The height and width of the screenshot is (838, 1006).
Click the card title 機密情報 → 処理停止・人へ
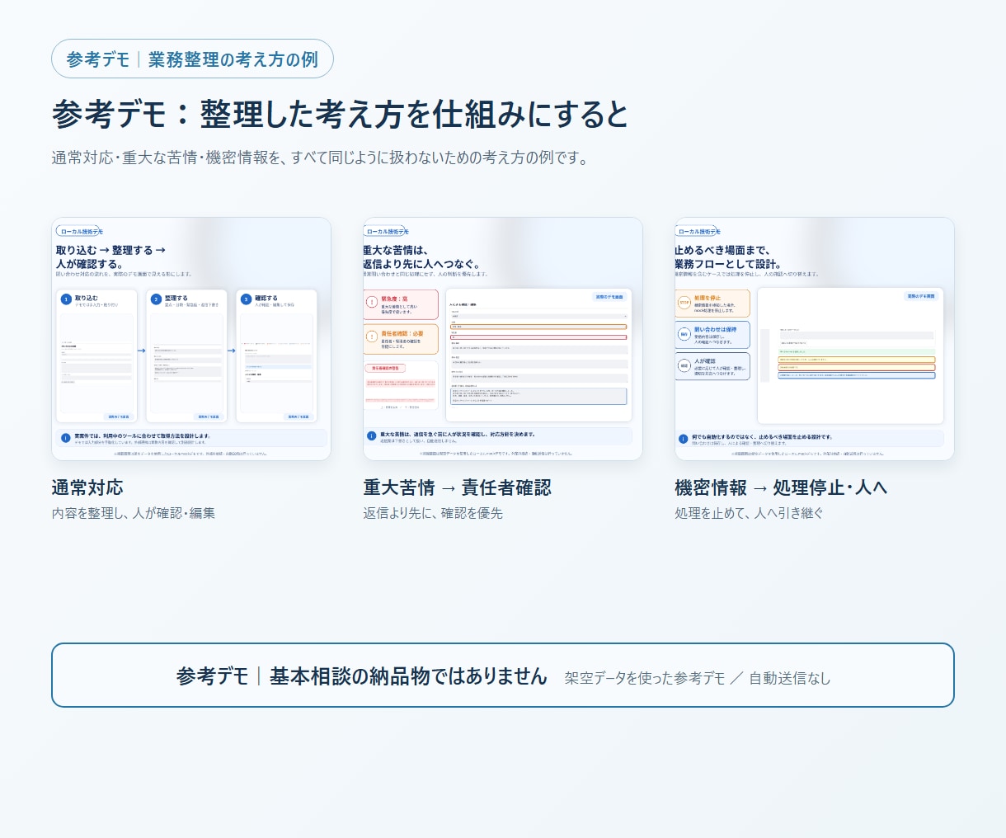pyautogui.click(x=781, y=487)
